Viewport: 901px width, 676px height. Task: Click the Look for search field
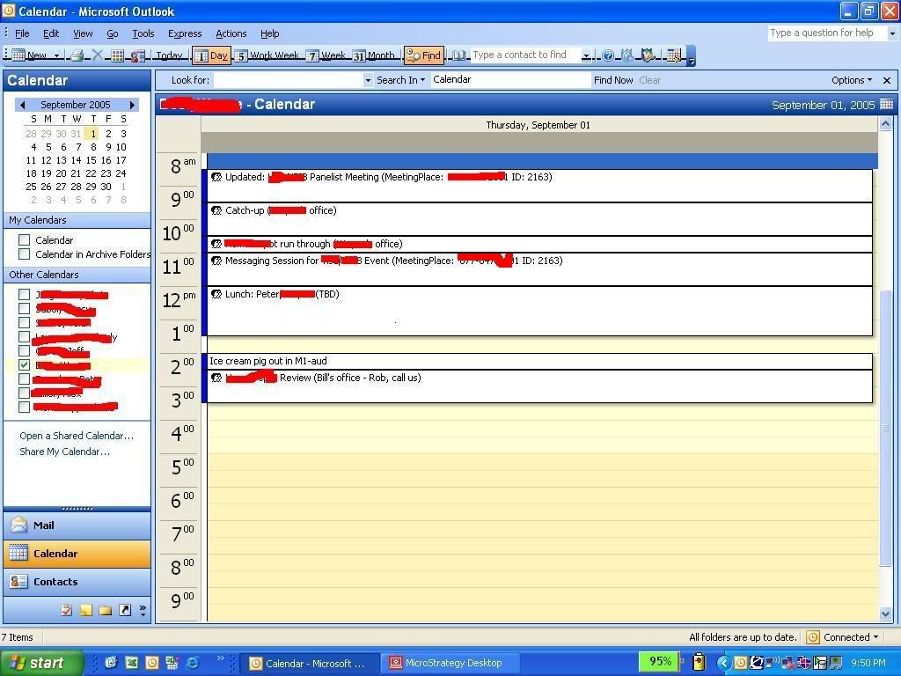pos(289,80)
